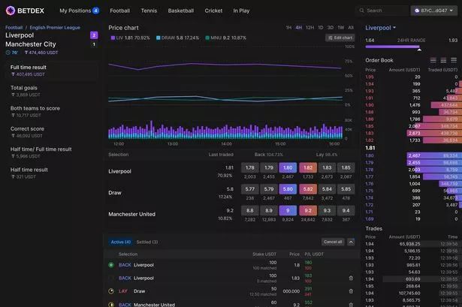Back Liverpool at 1.80 price
462x307 pixels.
(x=288, y=168)
